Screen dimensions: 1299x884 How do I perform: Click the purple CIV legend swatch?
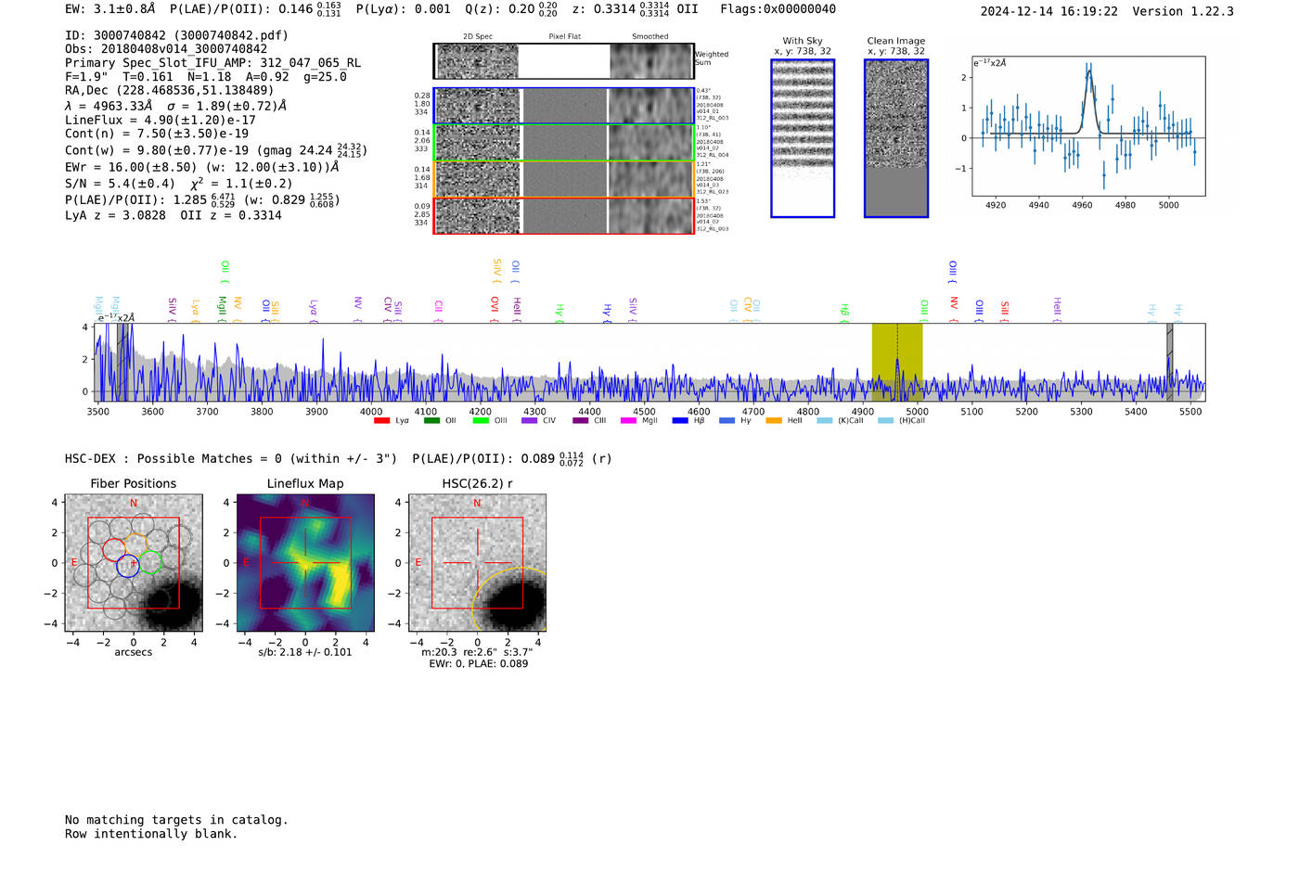click(x=529, y=420)
